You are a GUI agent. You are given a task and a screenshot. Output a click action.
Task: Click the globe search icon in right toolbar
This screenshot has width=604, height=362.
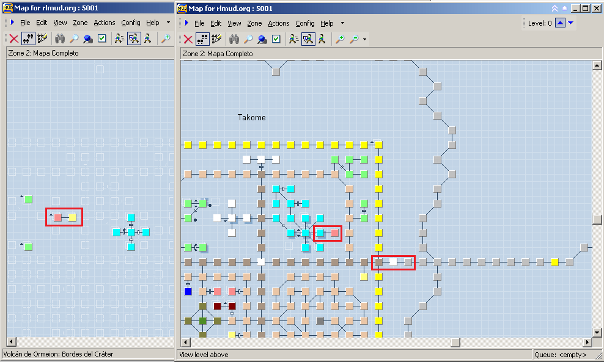(x=262, y=39)
